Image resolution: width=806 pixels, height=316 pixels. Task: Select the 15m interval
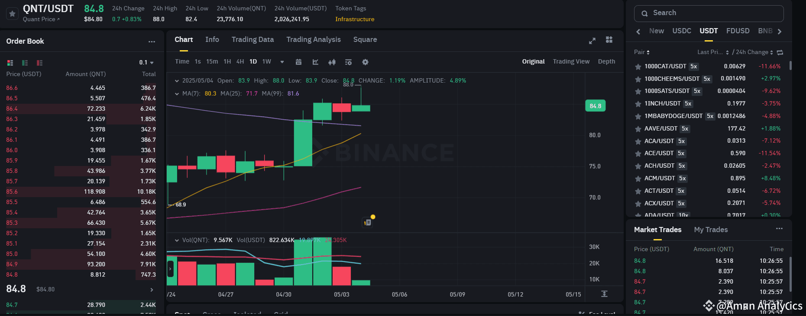212,62
